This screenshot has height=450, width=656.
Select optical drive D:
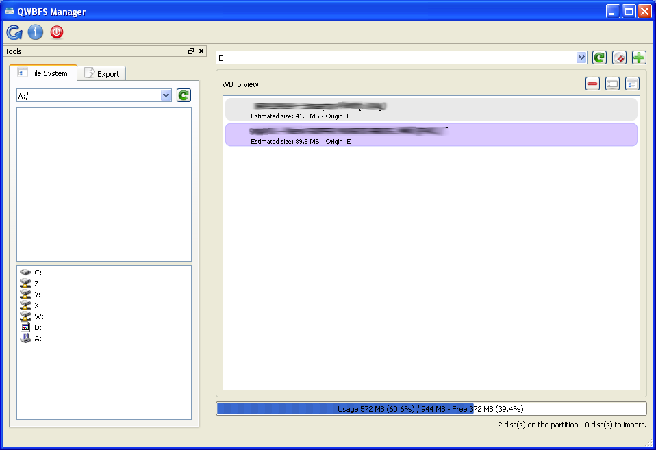coord(31,327)
